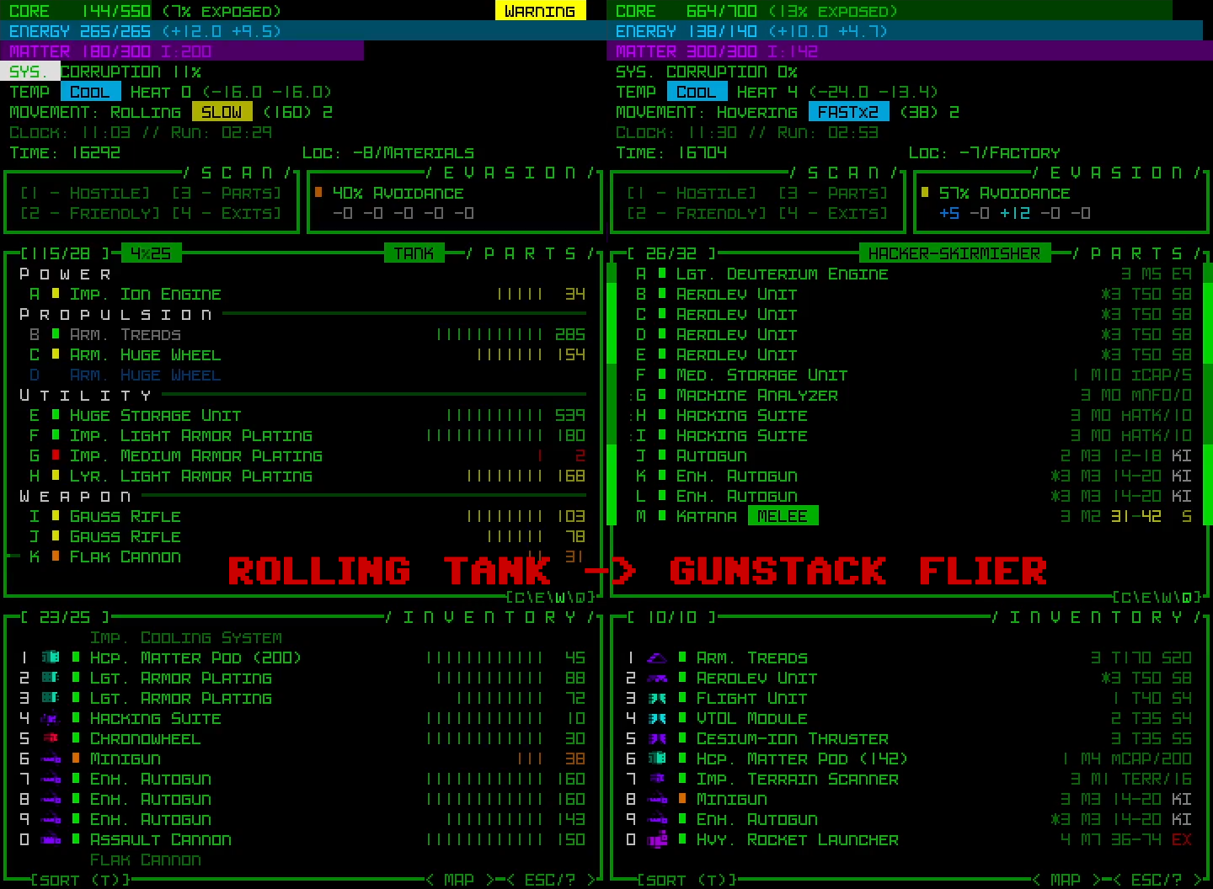Click the Hvy. Rocket Launcher icon
The width and height of the screenshot is (1213, 889).
[657, 839]
